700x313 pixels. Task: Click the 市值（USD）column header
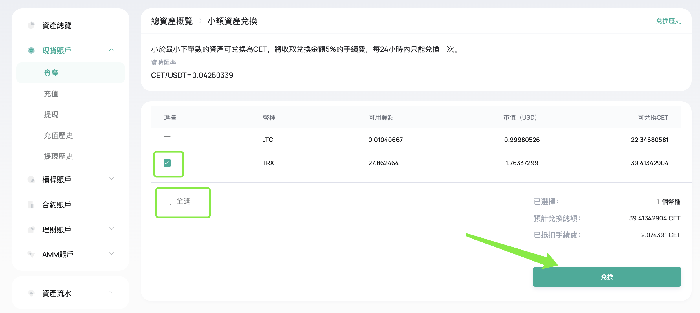[x=520, y=117]
